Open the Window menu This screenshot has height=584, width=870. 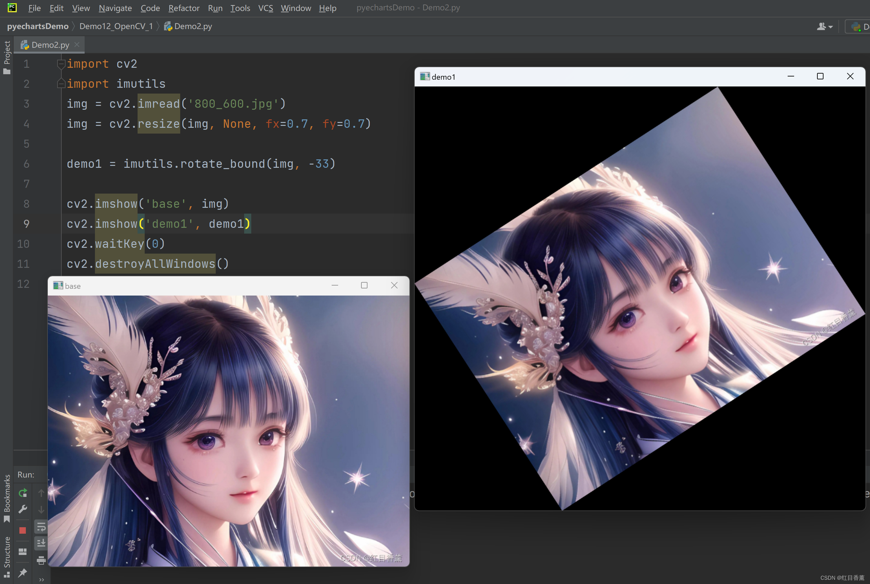(x=295, y=8)
